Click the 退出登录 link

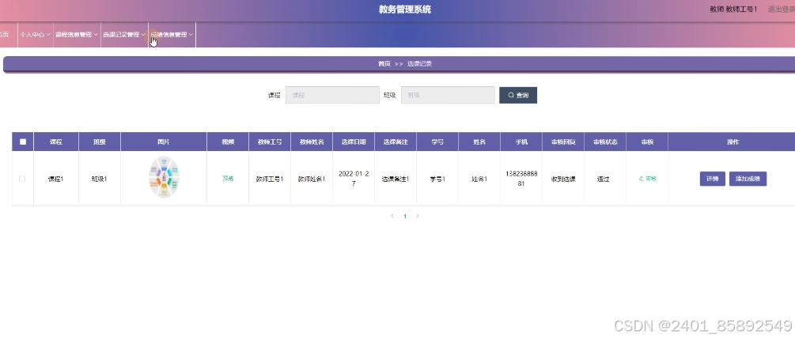[782, 9]
